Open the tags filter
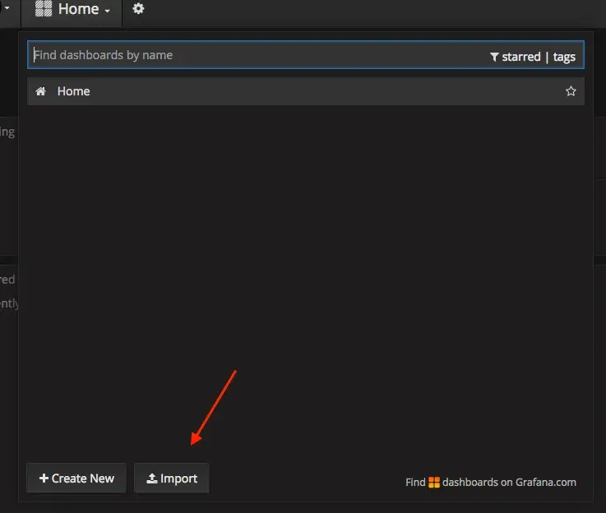 coord(564,58)
